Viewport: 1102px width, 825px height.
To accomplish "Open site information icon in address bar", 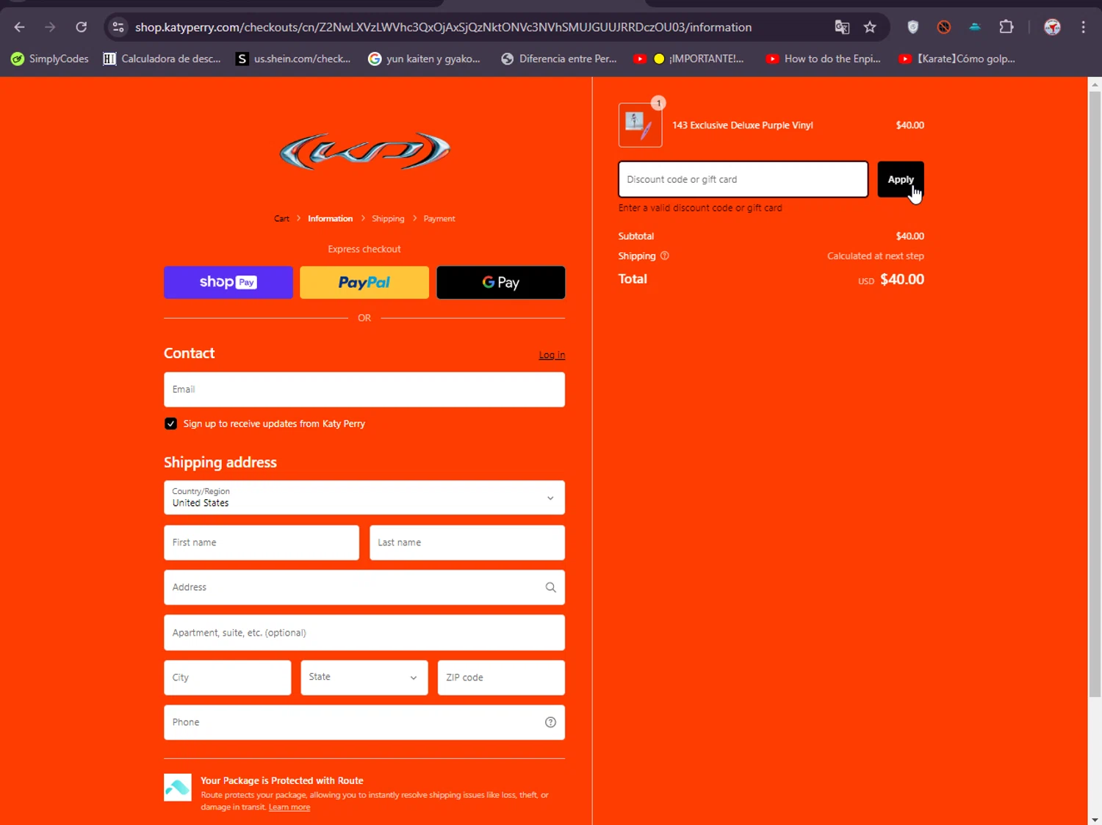I will coord(118,27).
